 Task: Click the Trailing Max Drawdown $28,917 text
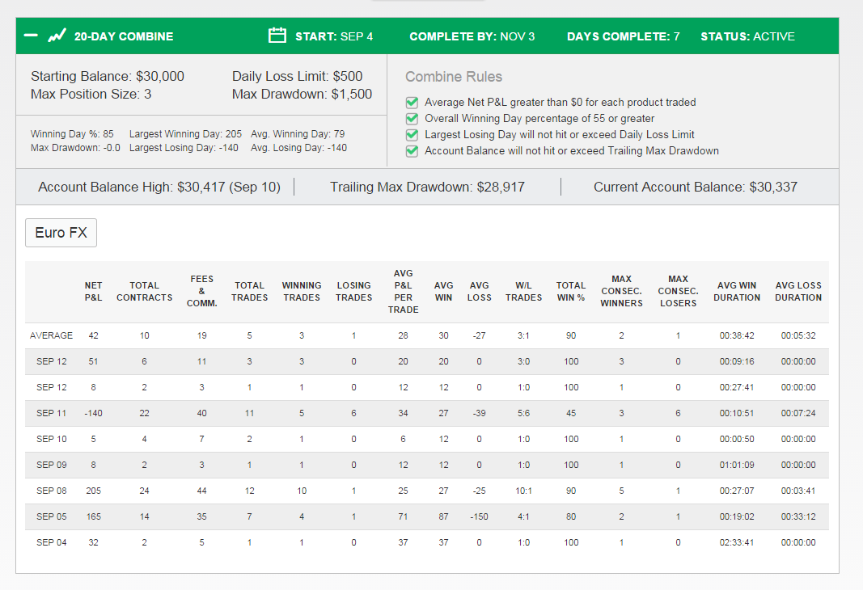tap(427, 187)
